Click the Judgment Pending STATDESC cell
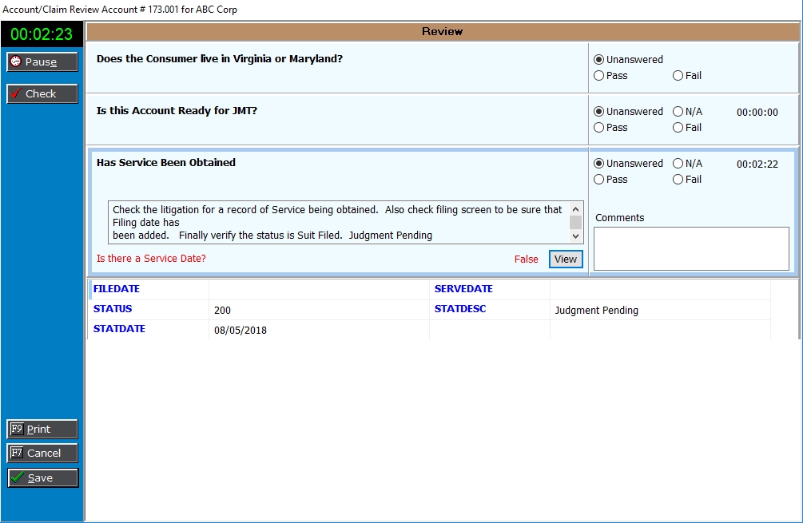The width and height of the screenshot is (803, 523). tap(659, 311)
